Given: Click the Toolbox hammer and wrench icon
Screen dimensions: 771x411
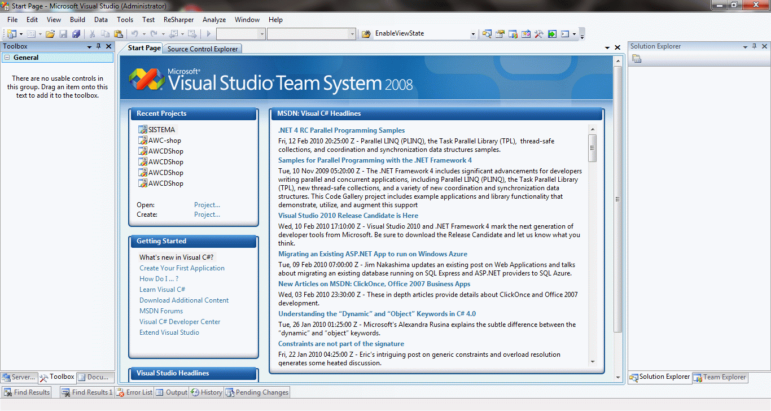Looking at the screenshot, I should 539,34.
